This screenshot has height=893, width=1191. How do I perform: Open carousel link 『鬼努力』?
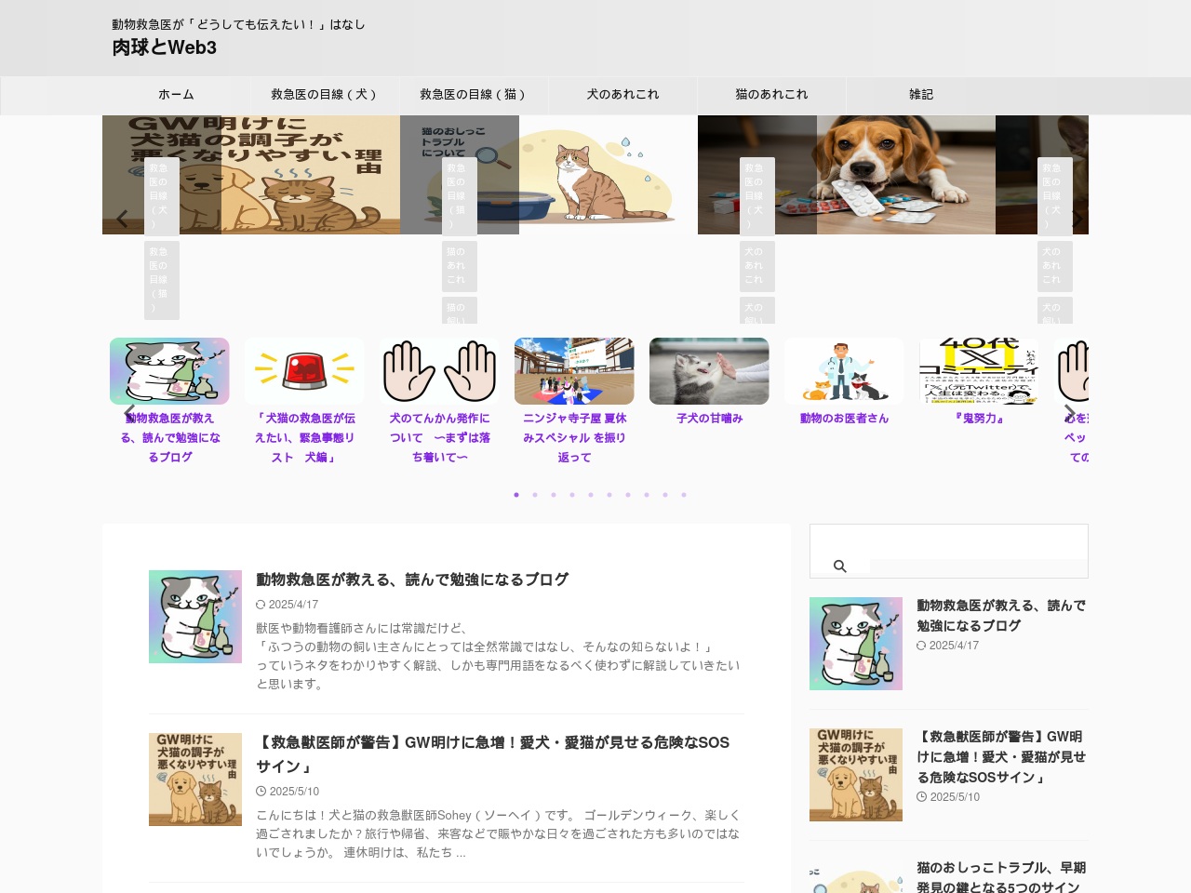tap(979, 419)
